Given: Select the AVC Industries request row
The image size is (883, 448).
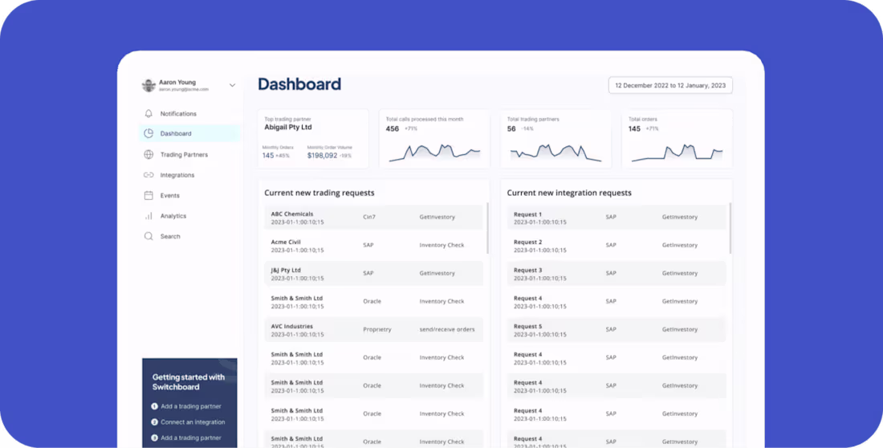Looking at the screenshot, I should pos(373,330).
